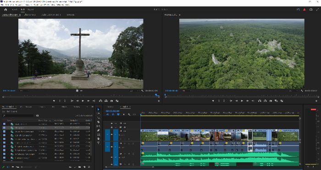
Task: Open Source monitor playback resolution dropdown
Action: (x=134, y=91)
